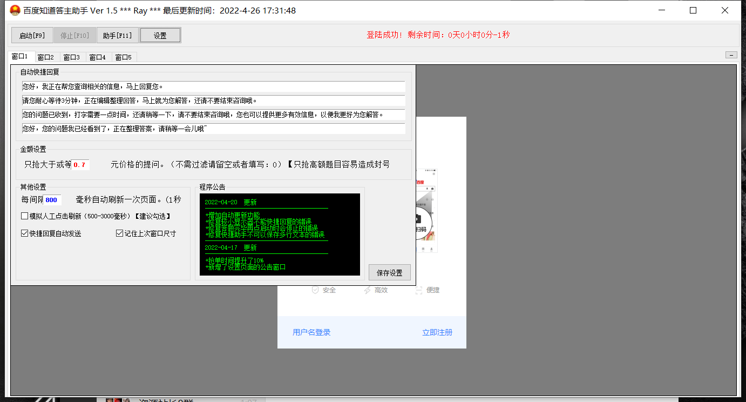Switch to the 窗口2 tab

[46, 56]
